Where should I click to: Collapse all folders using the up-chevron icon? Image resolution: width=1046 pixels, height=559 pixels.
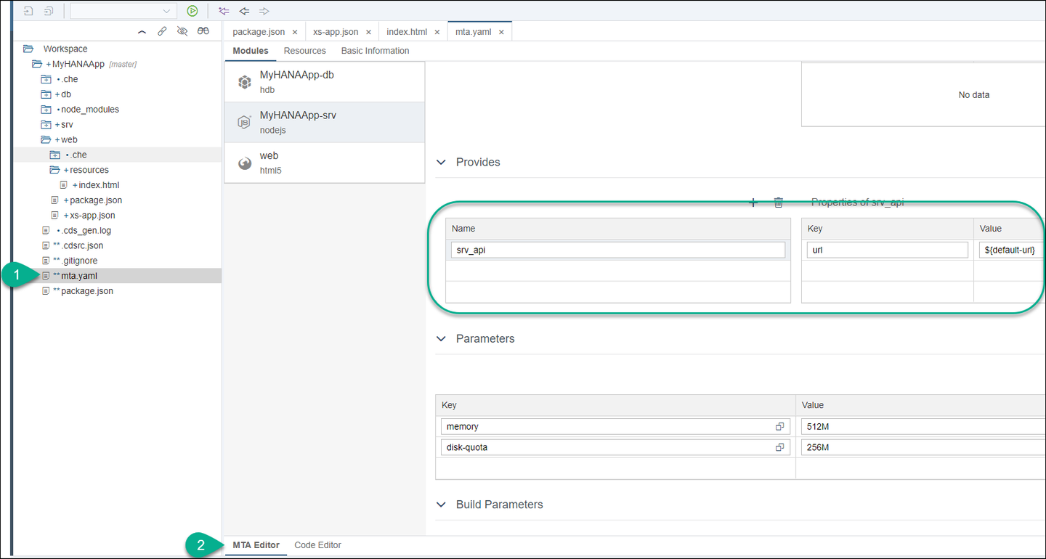(142, 31)
